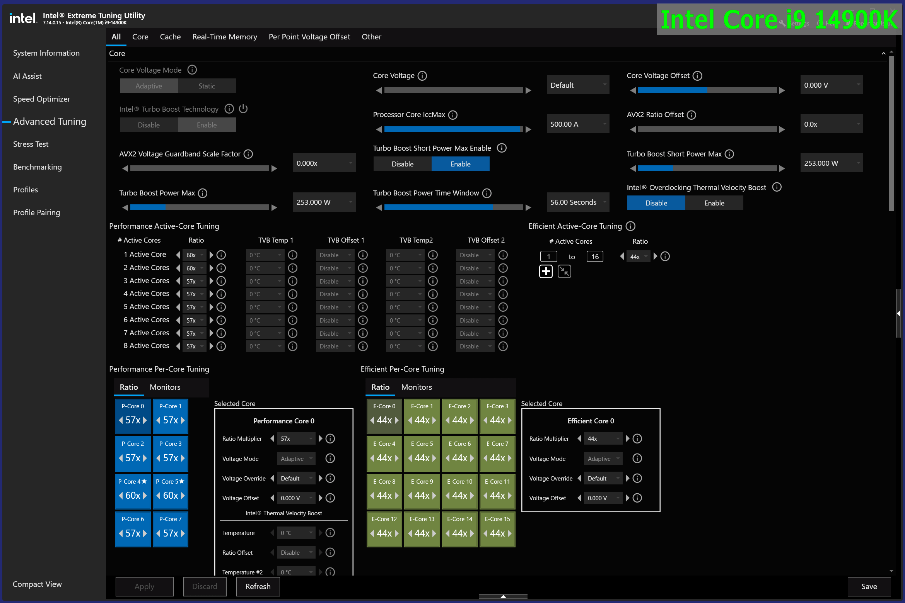Click the Refresh button
This screenshot has width=905, height=603.
pos(258,586)
